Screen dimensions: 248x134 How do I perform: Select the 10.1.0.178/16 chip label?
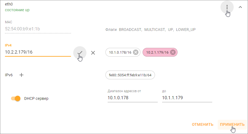pos(120,53)
